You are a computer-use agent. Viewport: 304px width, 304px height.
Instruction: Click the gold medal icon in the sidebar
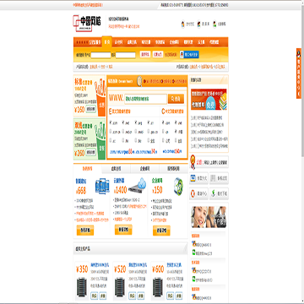pos(193,161)
